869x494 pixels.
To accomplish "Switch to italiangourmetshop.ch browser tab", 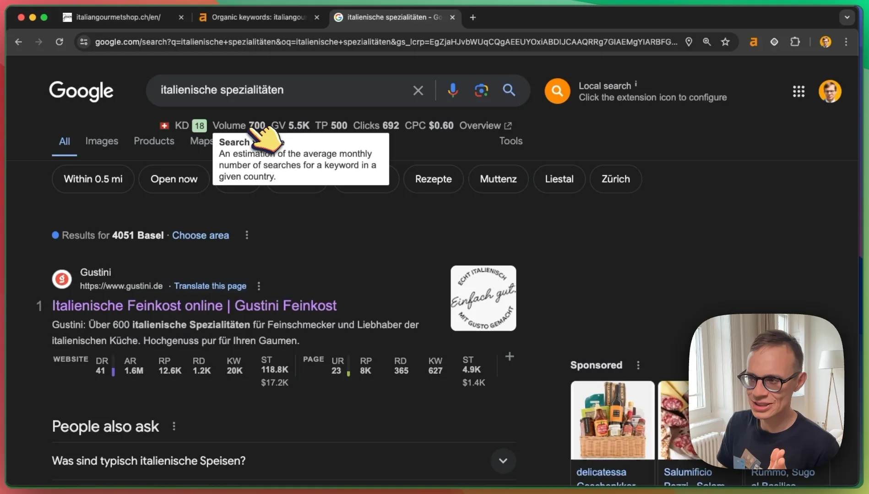I will (x=118, y=17).
